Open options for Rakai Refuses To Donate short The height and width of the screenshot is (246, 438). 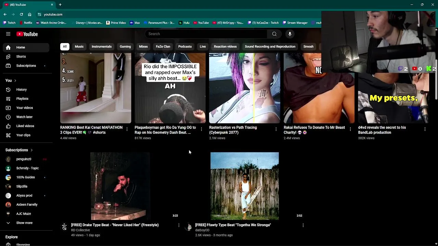point(350,129)
